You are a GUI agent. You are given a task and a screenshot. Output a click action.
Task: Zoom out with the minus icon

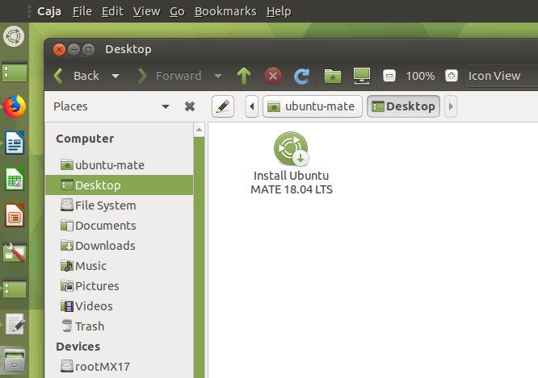389,76
